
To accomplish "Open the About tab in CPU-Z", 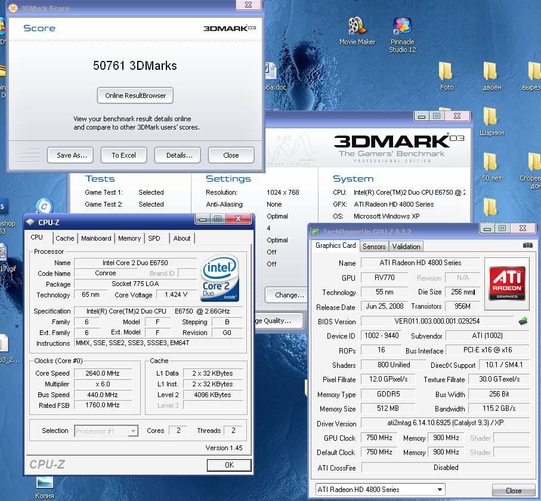I will pyautogui.click(x=182, y=238).
